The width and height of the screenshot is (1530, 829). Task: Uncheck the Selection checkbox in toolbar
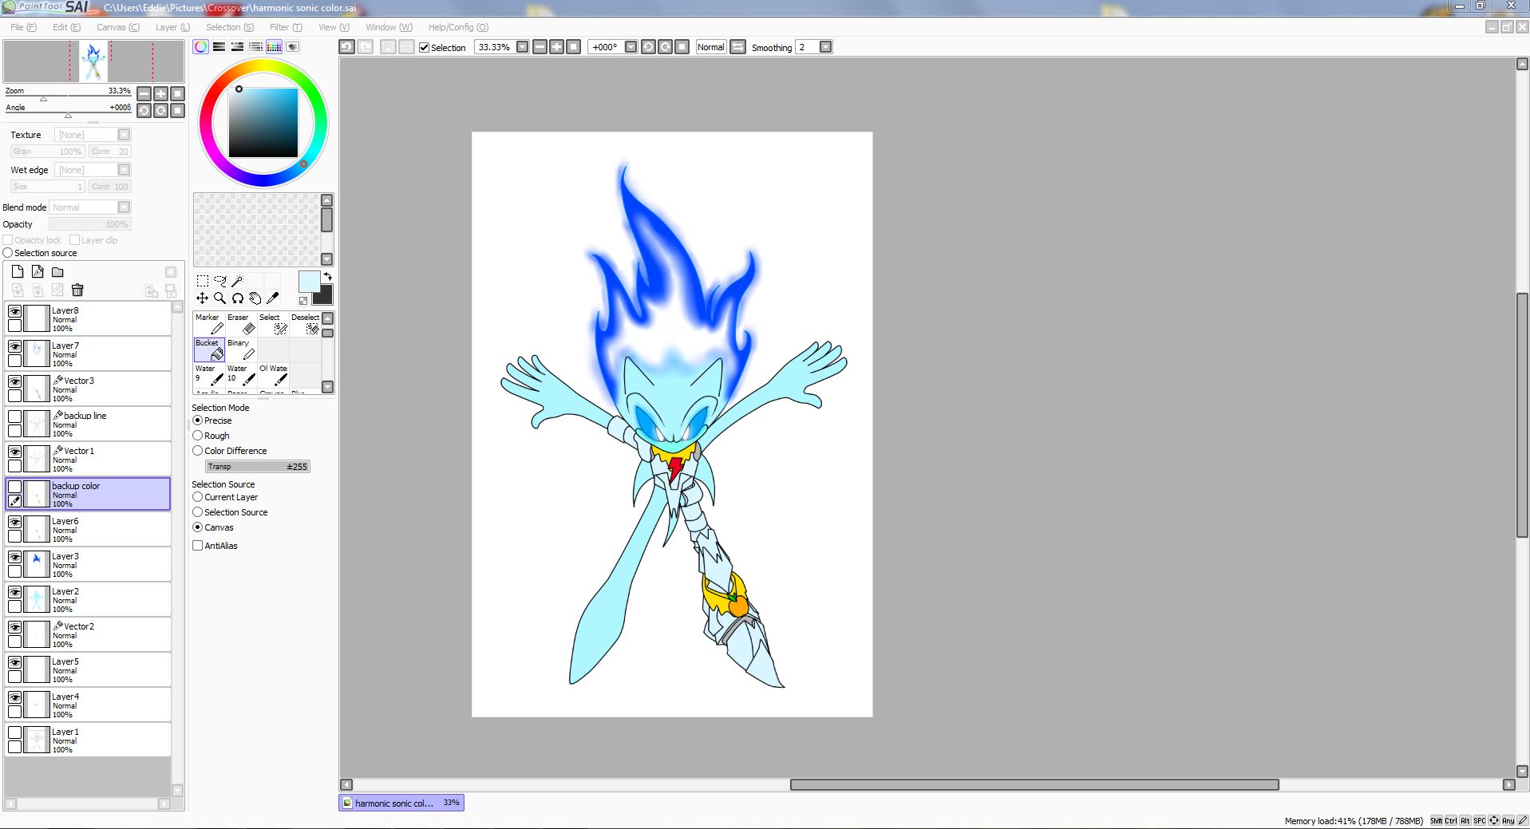[425, 48]
